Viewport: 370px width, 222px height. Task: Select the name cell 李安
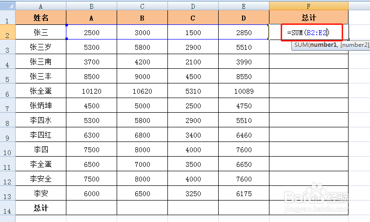(41, 193)
